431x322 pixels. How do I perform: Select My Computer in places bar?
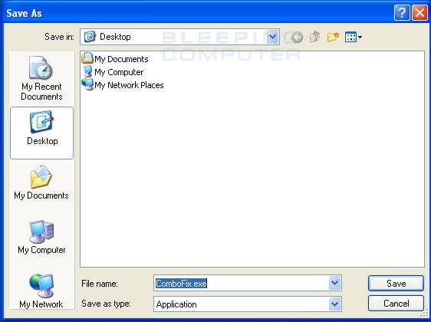[x=41, y=237]
